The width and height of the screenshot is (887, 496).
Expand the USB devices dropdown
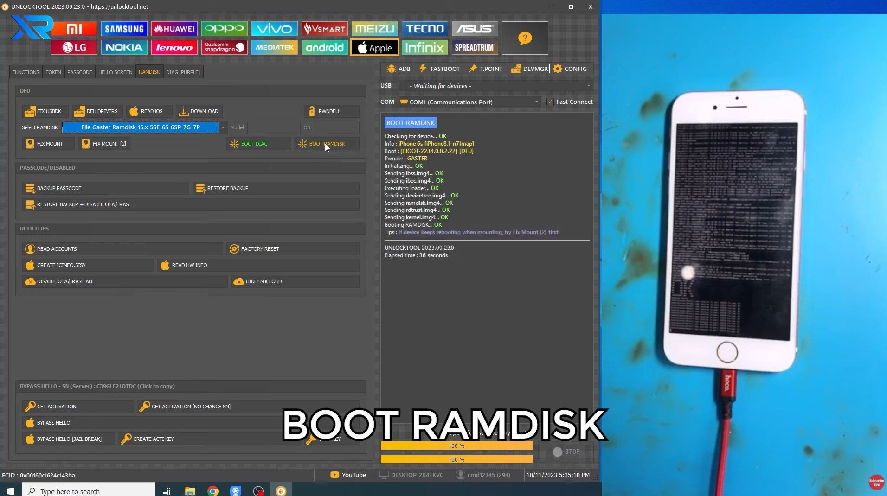coord(495,86)
